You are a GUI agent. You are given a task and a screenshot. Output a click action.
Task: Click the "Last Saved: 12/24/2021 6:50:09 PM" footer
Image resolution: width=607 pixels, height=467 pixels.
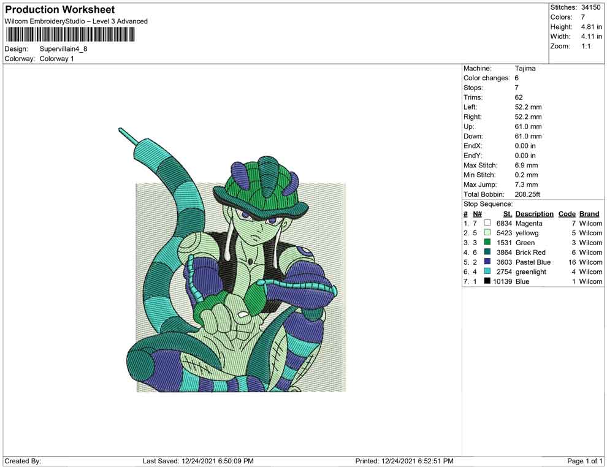pos(198,461)
